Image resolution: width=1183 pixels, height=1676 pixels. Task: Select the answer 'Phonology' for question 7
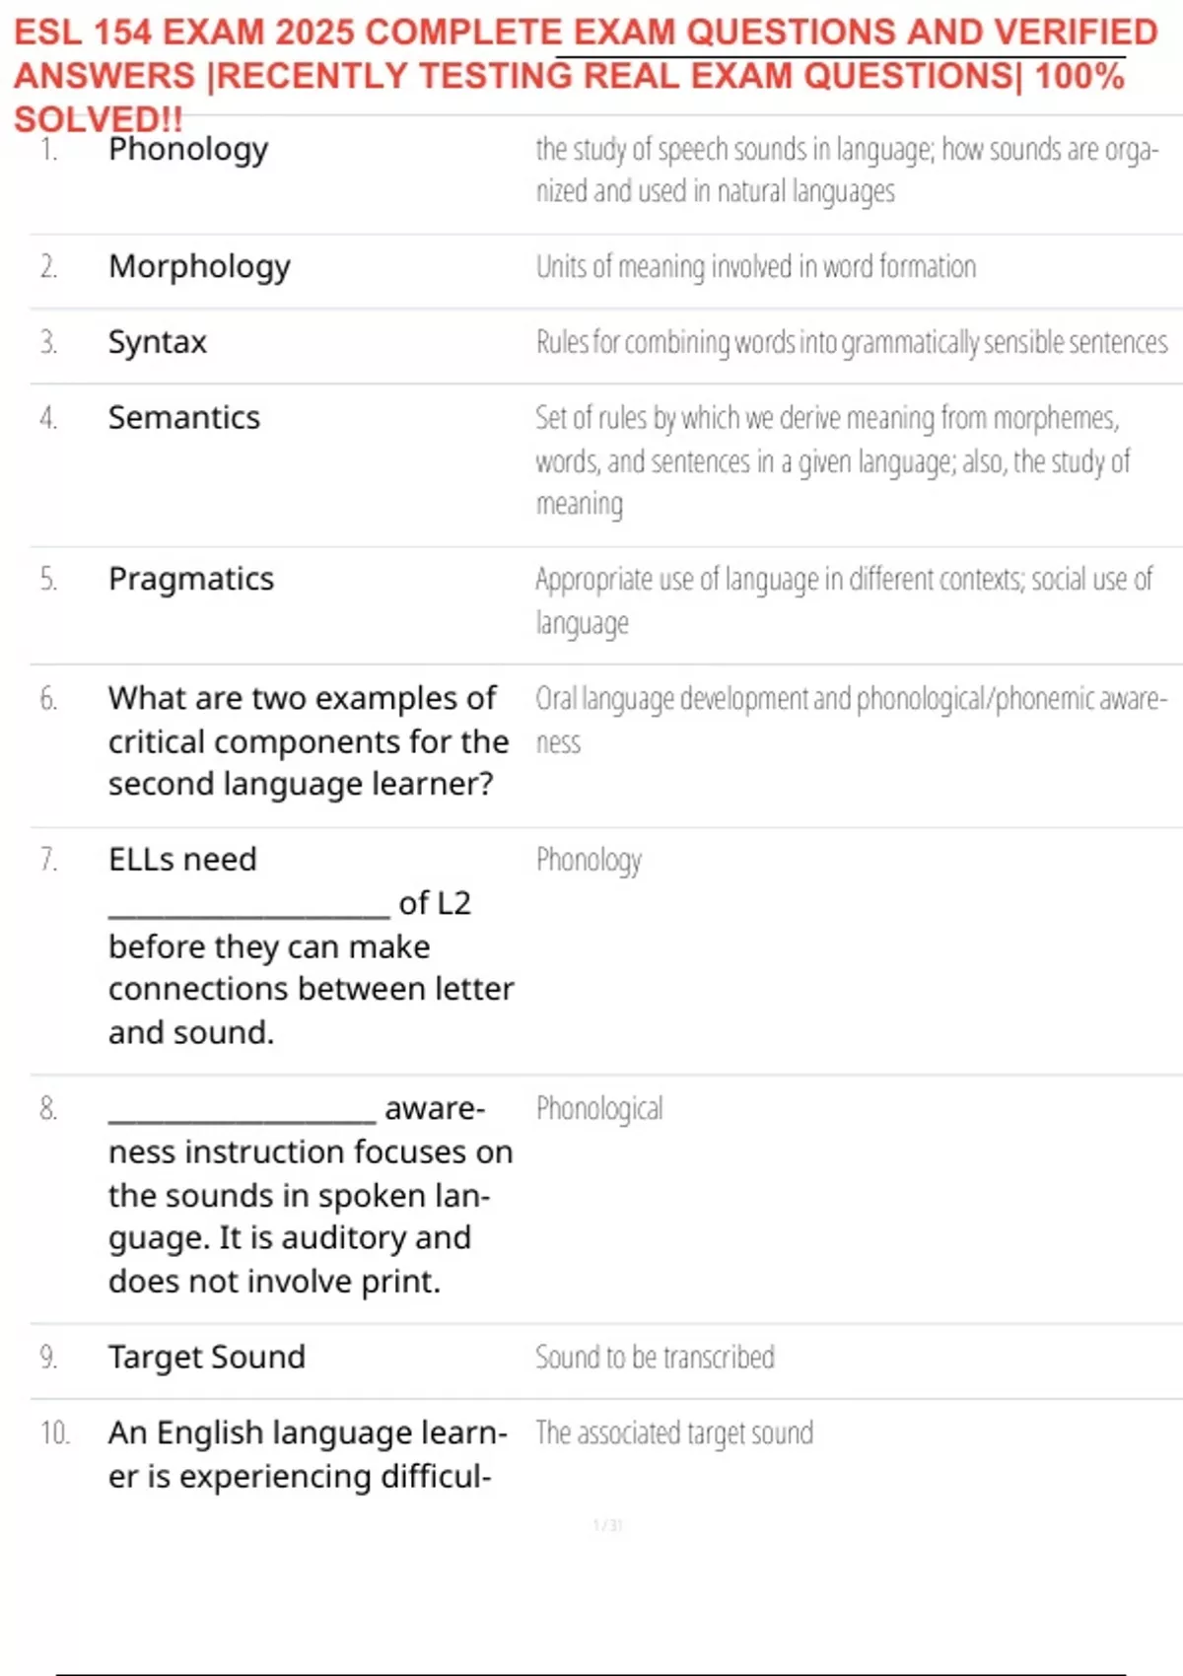[589, 861]
